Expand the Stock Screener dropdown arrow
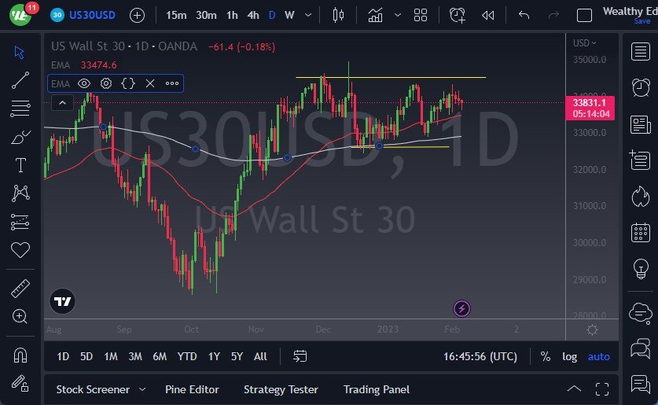Viewport: 658px width, 405px height. (x=142, y=389)
